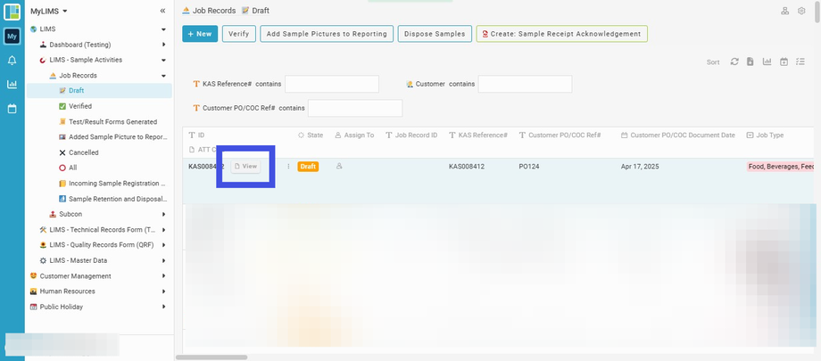Click the horizontal scrollbar thumb

[211, 357]
